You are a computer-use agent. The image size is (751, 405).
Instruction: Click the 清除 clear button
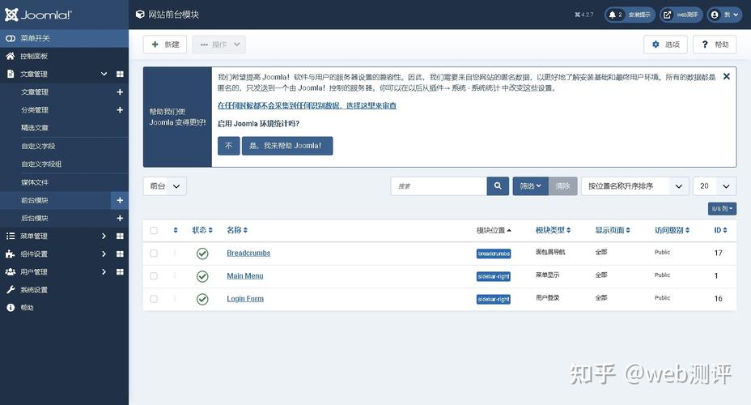pos(562,186)
